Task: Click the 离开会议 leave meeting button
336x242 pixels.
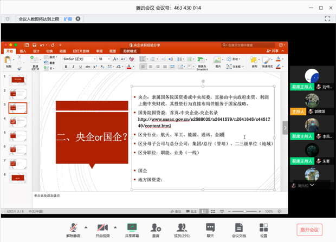Action: (309, 230)
